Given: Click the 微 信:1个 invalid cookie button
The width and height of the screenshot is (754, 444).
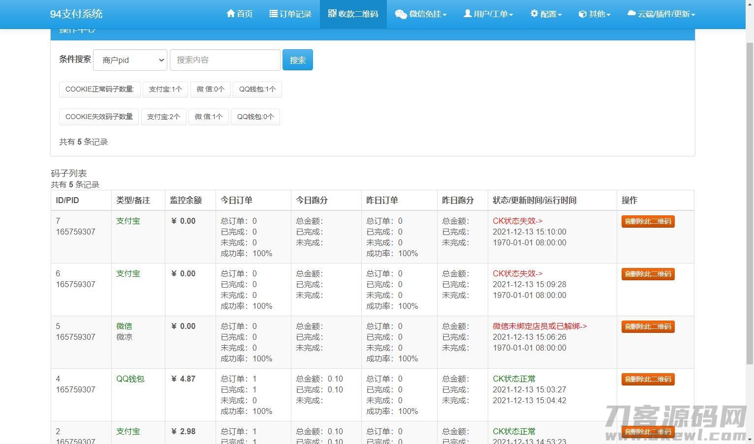Looking at the screenshot, I should click(x=209, y=117).
